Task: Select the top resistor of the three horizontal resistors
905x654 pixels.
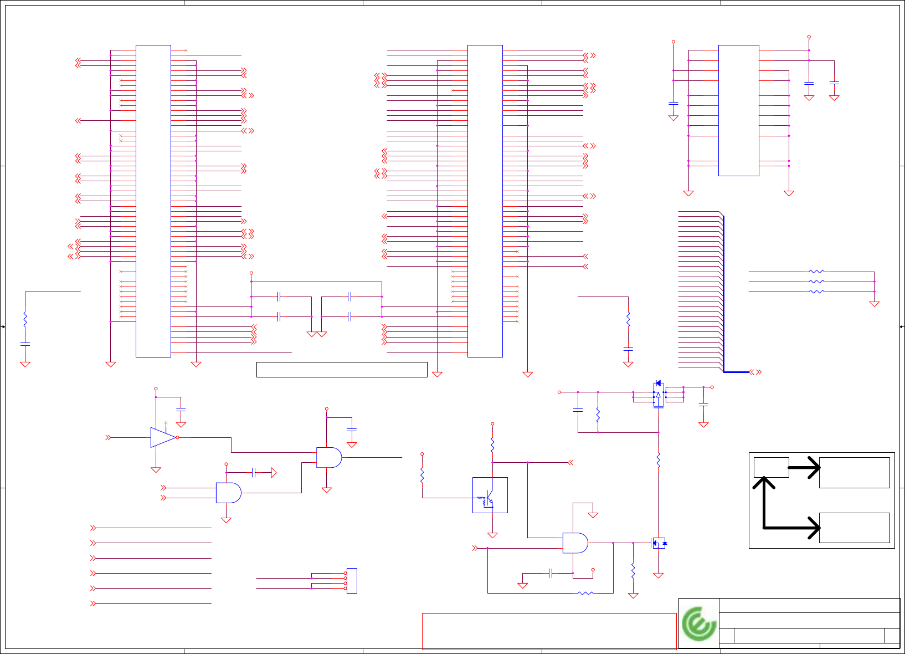Action: point(816,272)
